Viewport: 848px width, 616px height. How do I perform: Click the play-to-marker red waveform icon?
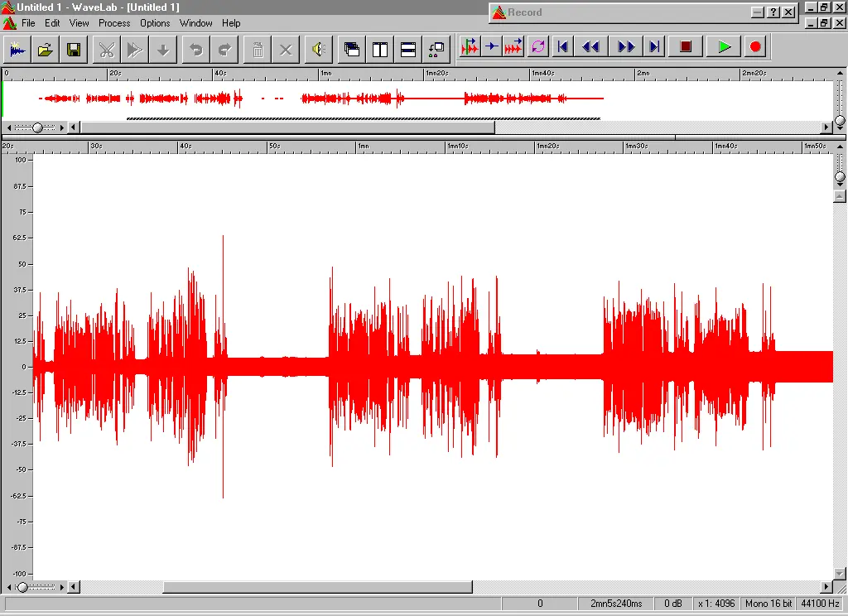click(x=513, y=47)
